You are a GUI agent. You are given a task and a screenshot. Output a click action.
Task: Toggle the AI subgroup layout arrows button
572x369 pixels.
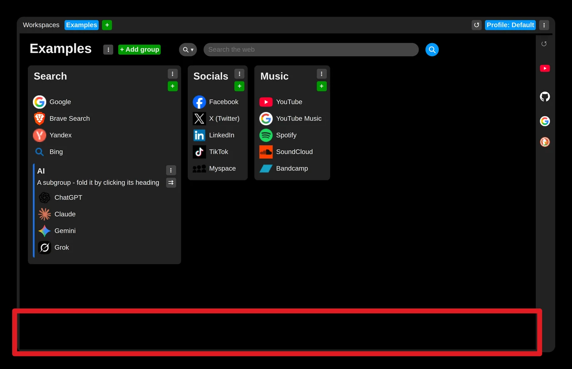click(x=171, y=183)
